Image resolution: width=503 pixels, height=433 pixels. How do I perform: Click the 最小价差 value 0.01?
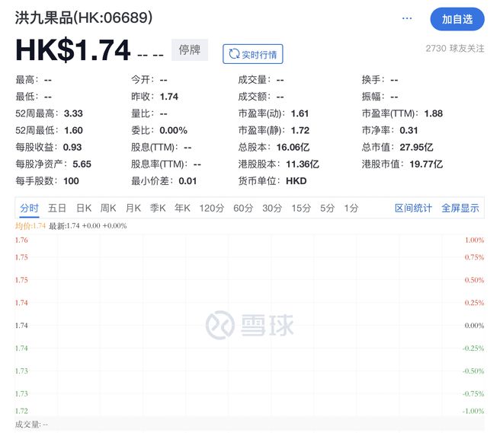point(187,181)
